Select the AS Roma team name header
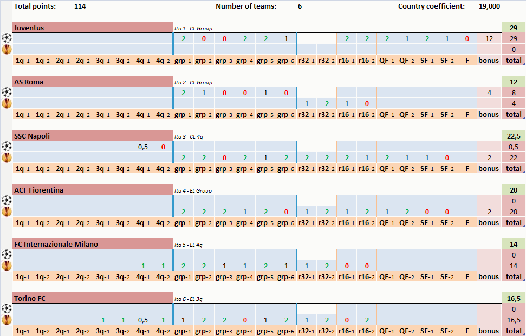The width and height of the screenshot is (526, 336). pos(93,81)
